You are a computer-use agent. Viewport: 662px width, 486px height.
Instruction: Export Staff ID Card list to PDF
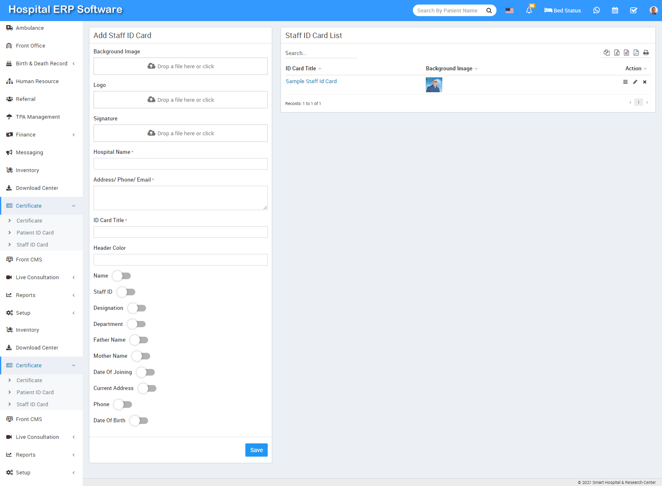point(636,53)
